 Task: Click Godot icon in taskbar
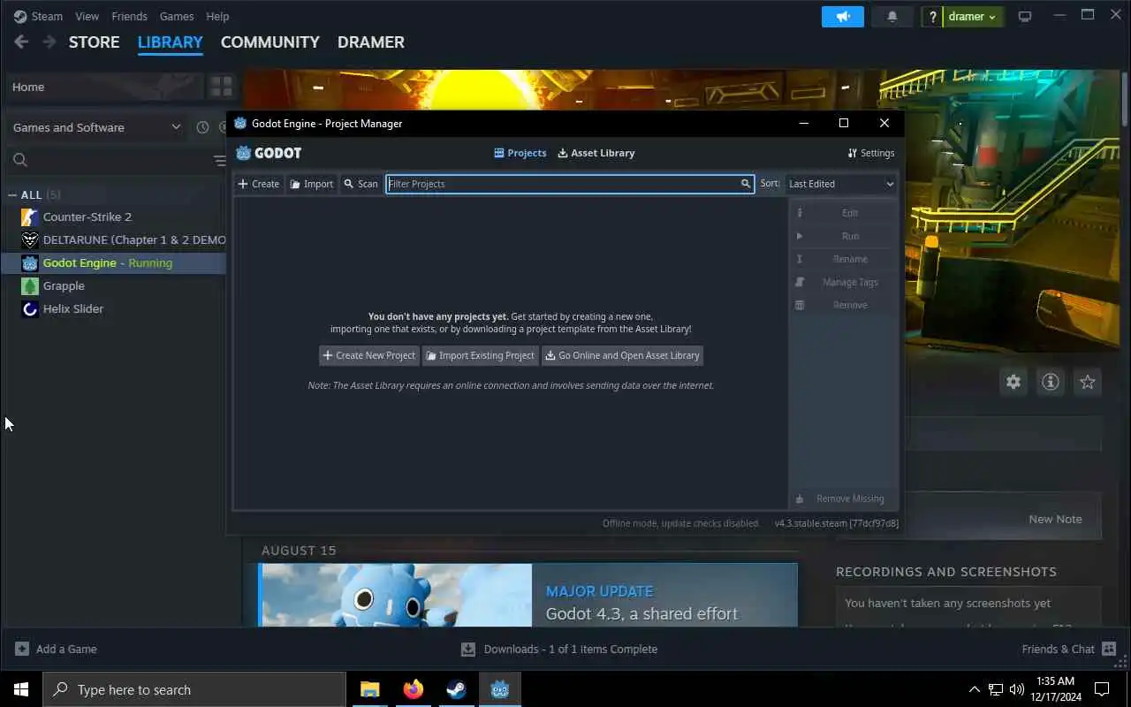coord(500,689)
